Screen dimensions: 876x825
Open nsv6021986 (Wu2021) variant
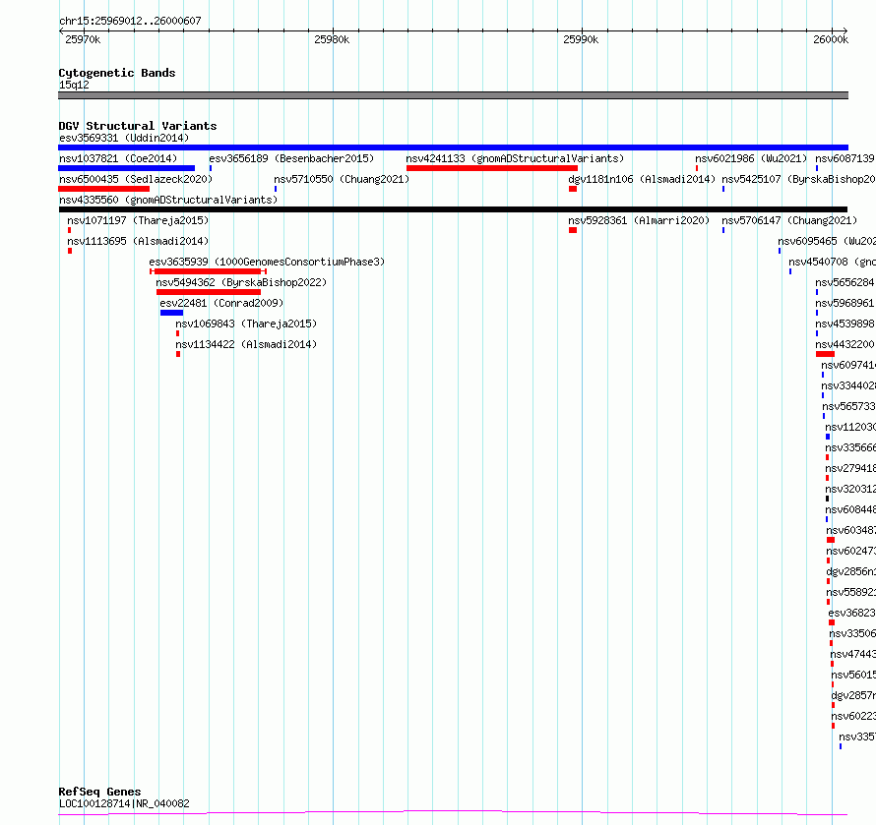pyautogui.click(x=751, y=158)
